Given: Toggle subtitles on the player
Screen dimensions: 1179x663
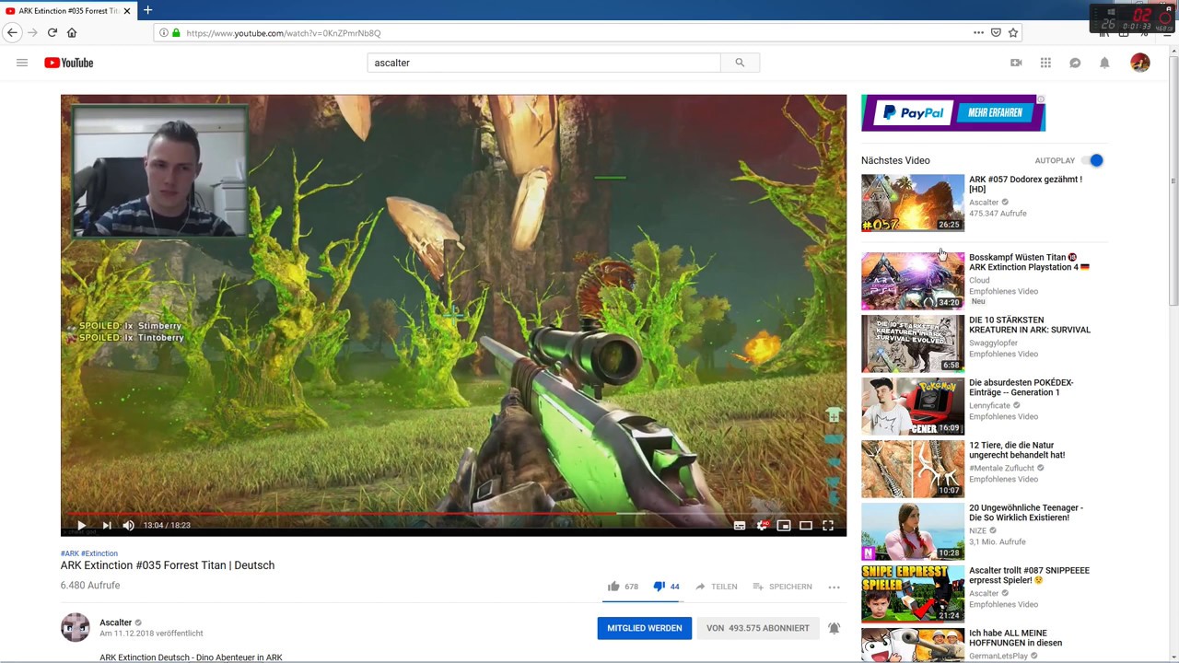Looking at the screenshot, I should (740, 525).
